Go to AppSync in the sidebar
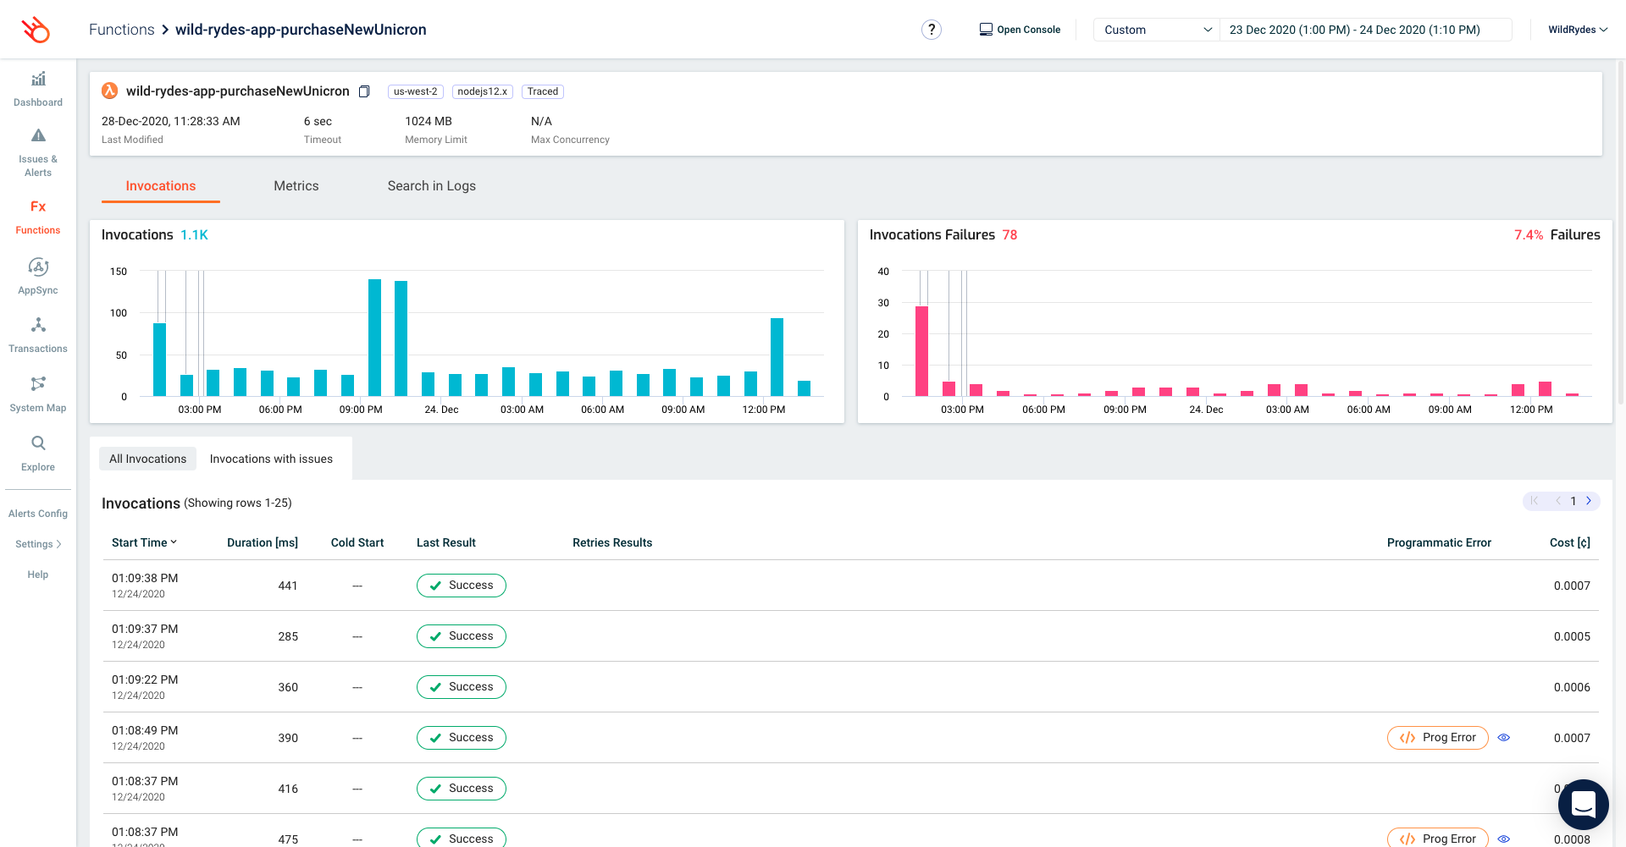 38,267
